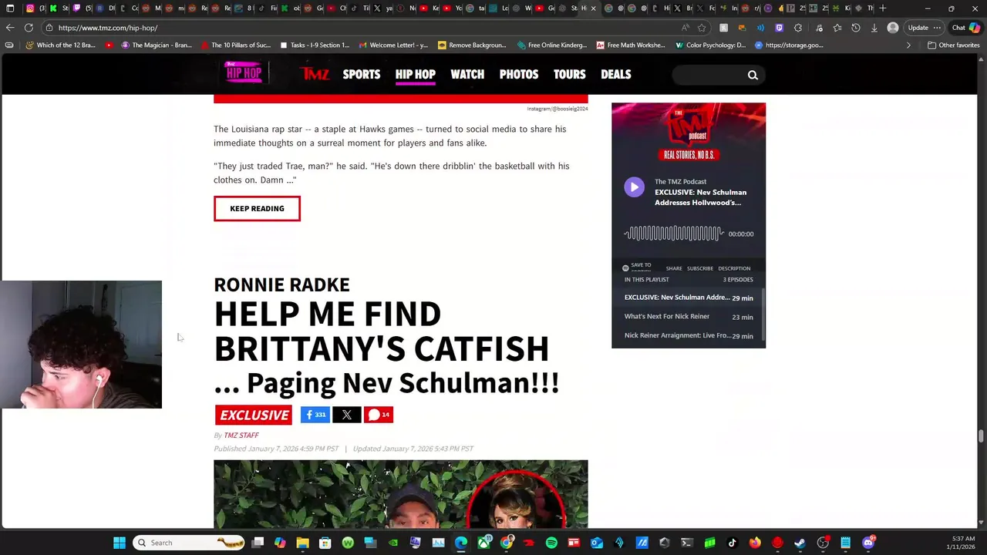Select 'What's Next For Nick Reiner' episode
Viewport: 987px width, 555px height.
689,317
